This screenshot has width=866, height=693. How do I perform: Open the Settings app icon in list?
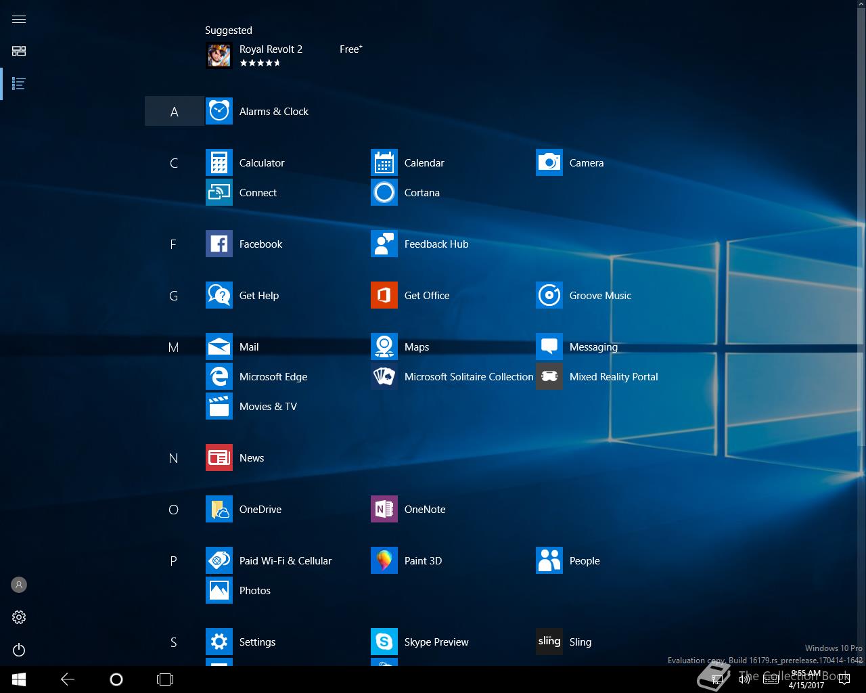[219, 642]
